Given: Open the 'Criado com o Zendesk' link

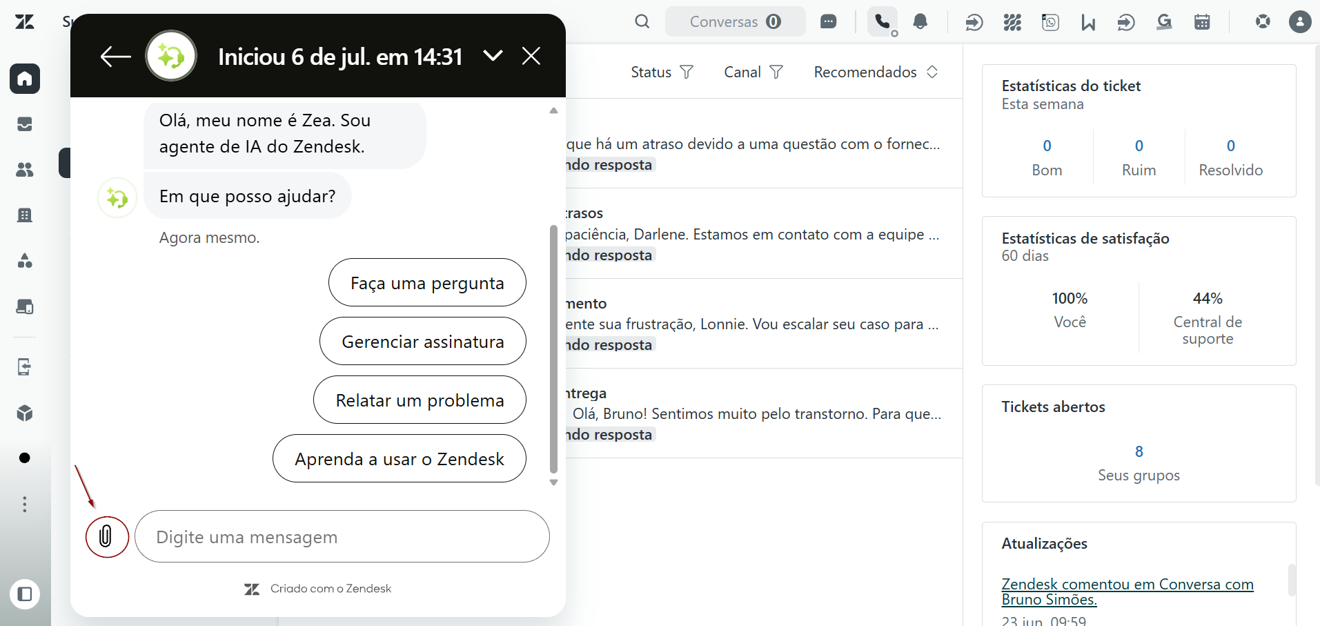Looking at the screenshot, I should [318, 589].
